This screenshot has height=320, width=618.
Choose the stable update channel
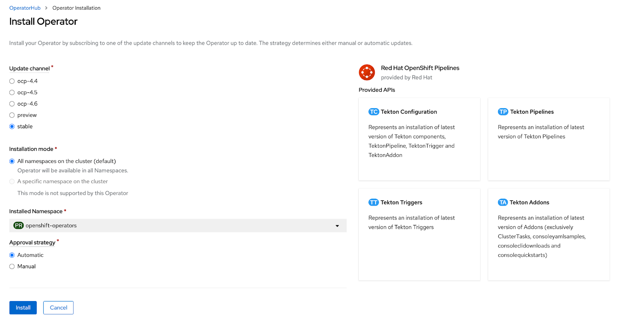(12, 126)
